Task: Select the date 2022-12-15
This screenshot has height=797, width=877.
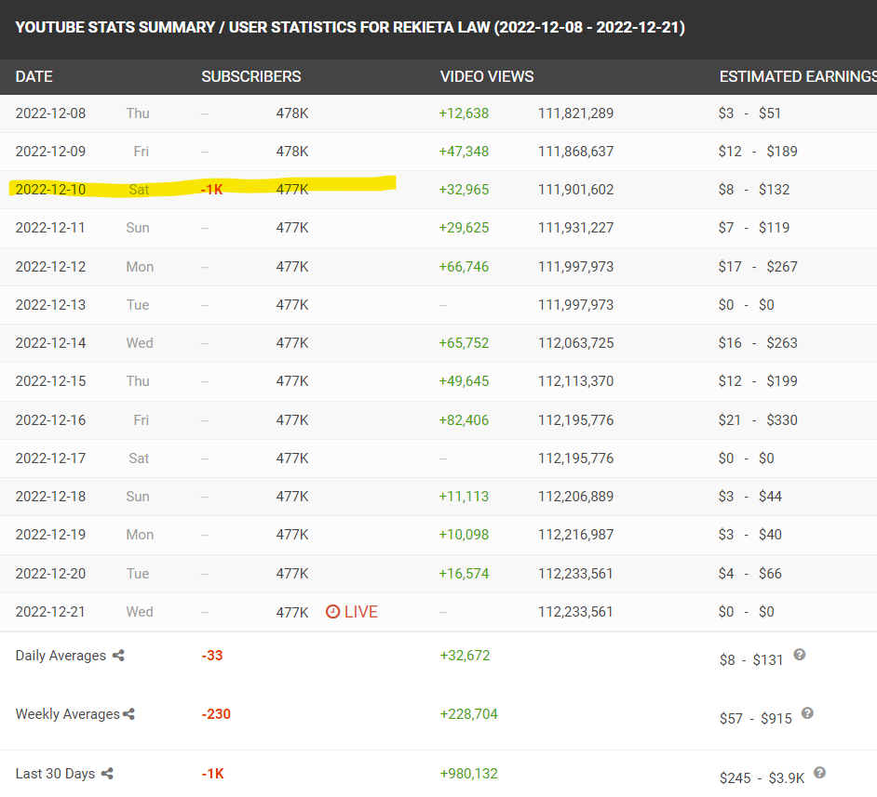Action: [x=50, y=381]
